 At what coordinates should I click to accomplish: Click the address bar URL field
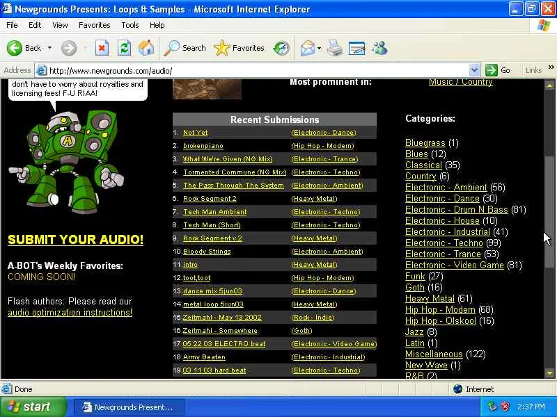point(258,71)
